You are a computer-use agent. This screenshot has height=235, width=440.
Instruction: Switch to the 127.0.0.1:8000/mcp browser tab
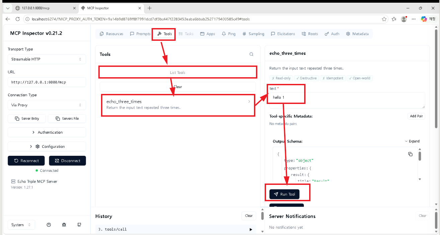pyautogui.click(x=45, y=8)
